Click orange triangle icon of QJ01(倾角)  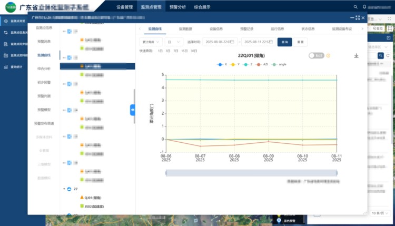(82, 197)
